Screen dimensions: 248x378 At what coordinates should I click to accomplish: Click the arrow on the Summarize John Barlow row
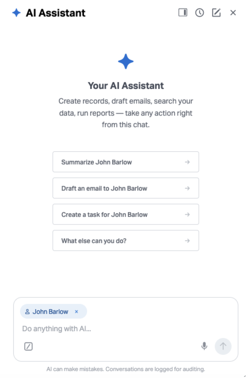[x=187, y=162]
